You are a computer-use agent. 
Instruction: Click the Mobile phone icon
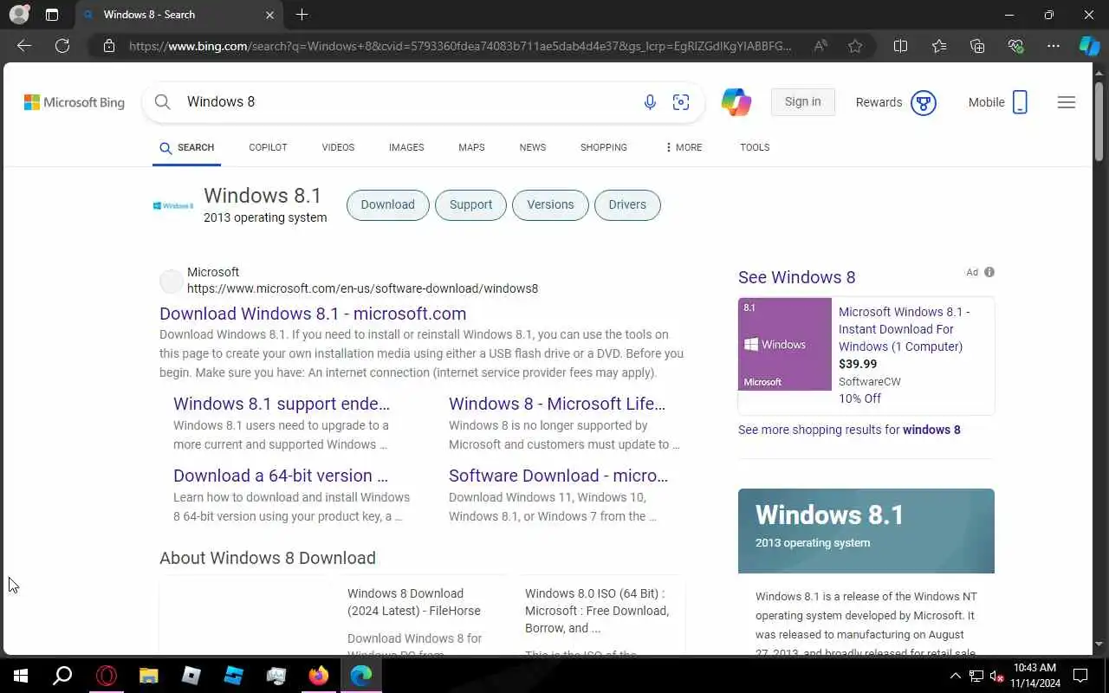(x=1020, y=102)
